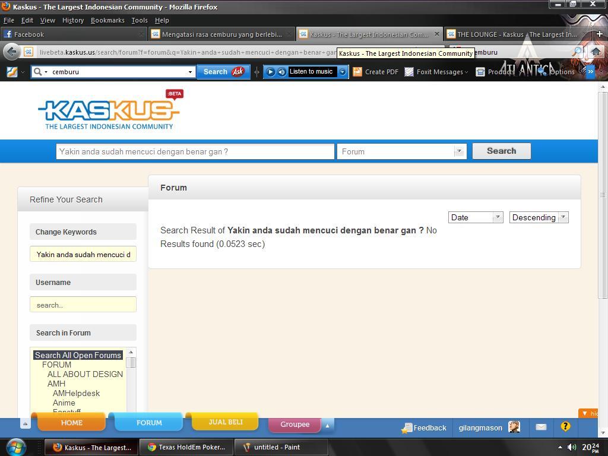The width and height of the screenshot is (608, 456).
Task: Click the gilangmason username link
Action: pyautogui.click(x=480, y=427)
